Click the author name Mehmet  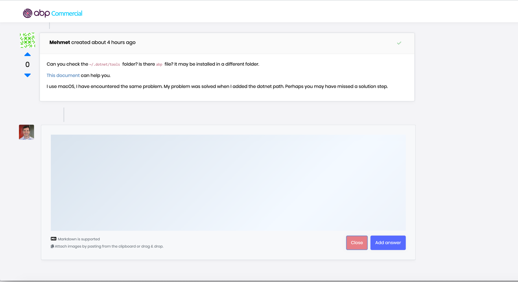tap(60, 43)
